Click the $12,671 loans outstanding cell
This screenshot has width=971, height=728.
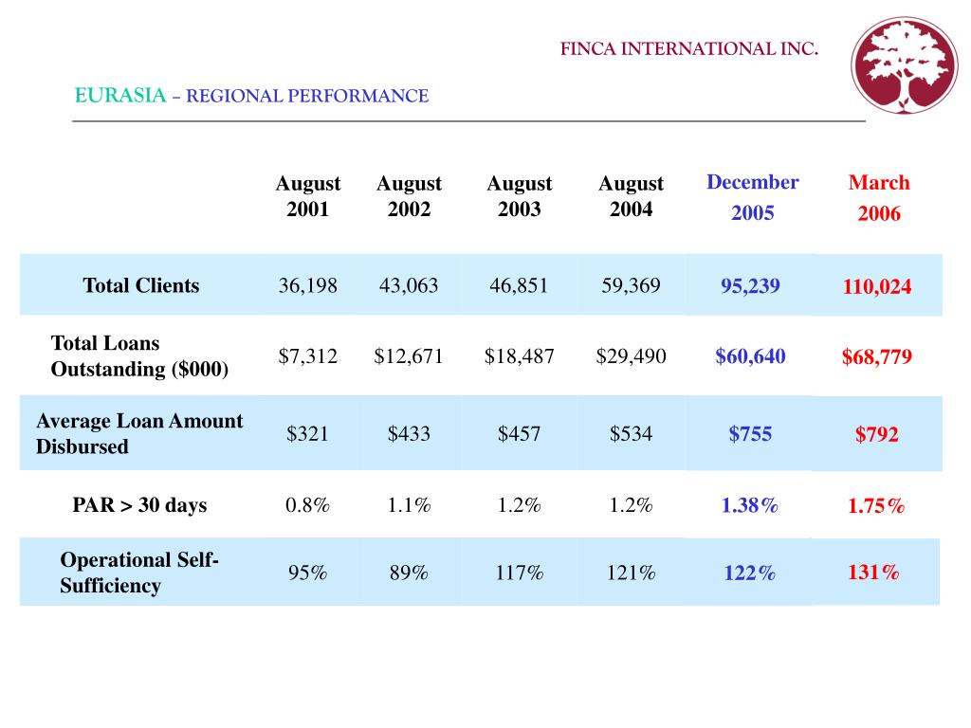click(x=408, y=356)
